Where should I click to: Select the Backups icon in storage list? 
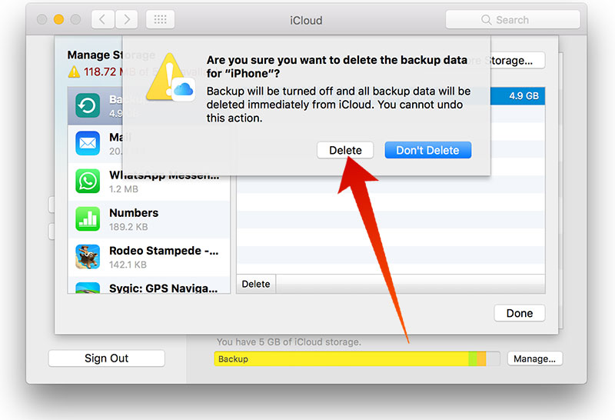click(88, 106)
